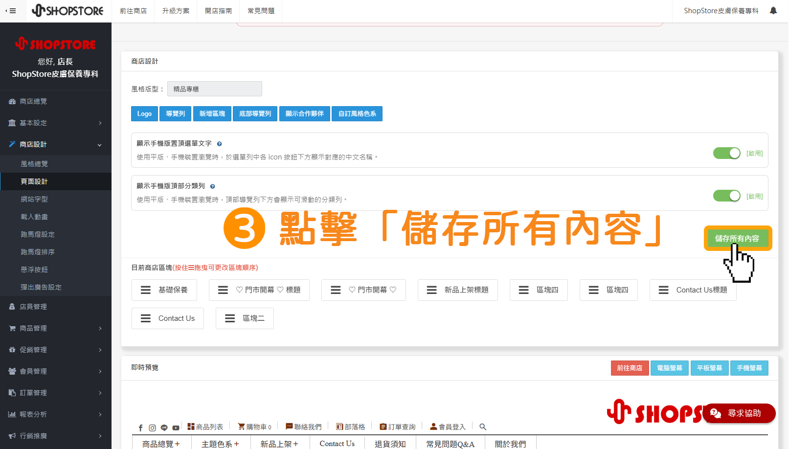This screenshot has height=449, width=789.
Task: Grab drag handle of 基礎保養 block
Action: [146, 290]
